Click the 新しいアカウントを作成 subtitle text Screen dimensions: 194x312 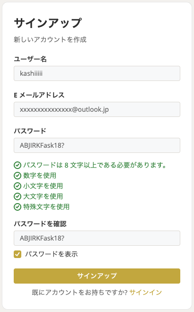click(x=50, y=40)
